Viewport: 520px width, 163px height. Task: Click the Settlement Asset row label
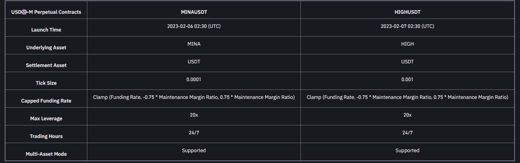pos(46,65)
